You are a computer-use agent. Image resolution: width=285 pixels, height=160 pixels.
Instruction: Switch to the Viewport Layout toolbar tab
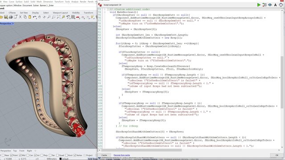(x=60, y=13)
